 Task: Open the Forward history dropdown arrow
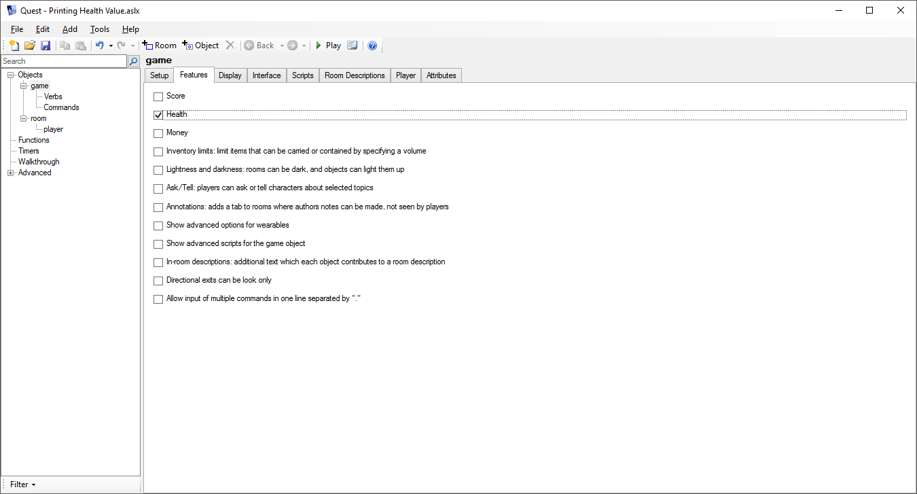304,46
